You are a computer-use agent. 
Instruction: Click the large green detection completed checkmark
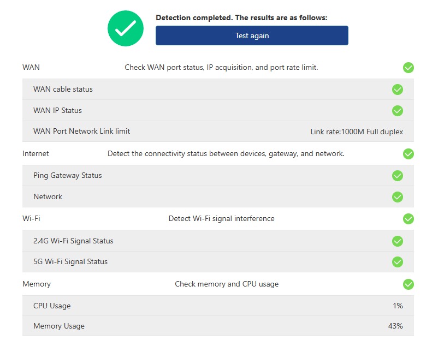coord(126,28)
